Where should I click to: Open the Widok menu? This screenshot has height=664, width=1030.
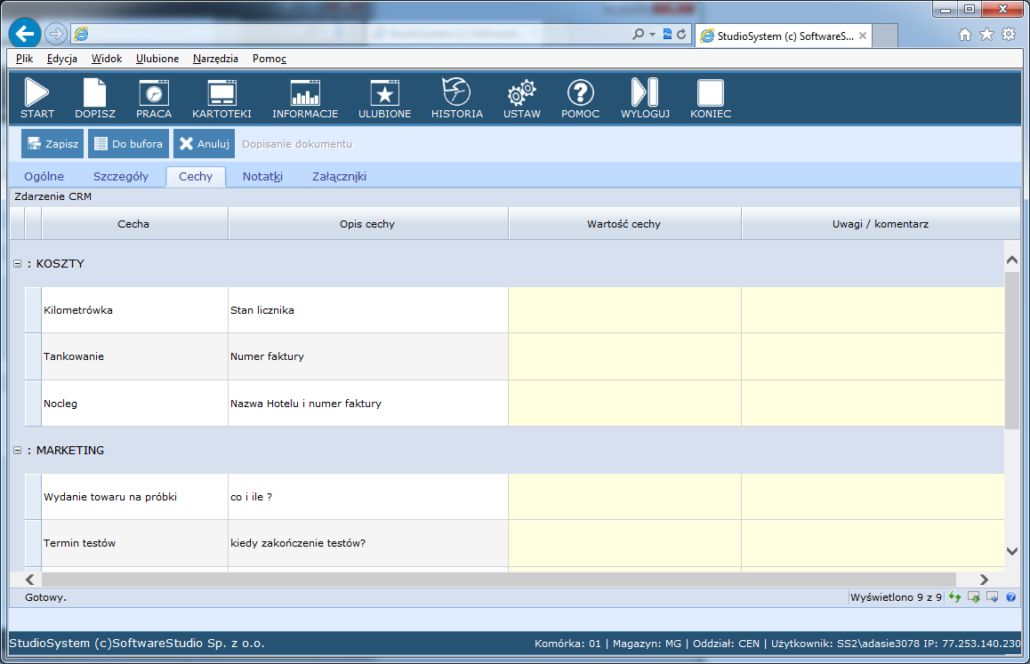coord(107,59)
